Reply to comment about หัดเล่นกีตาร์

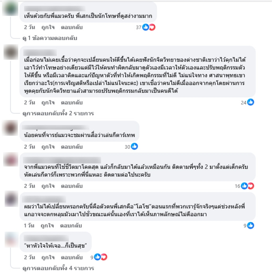72,186
